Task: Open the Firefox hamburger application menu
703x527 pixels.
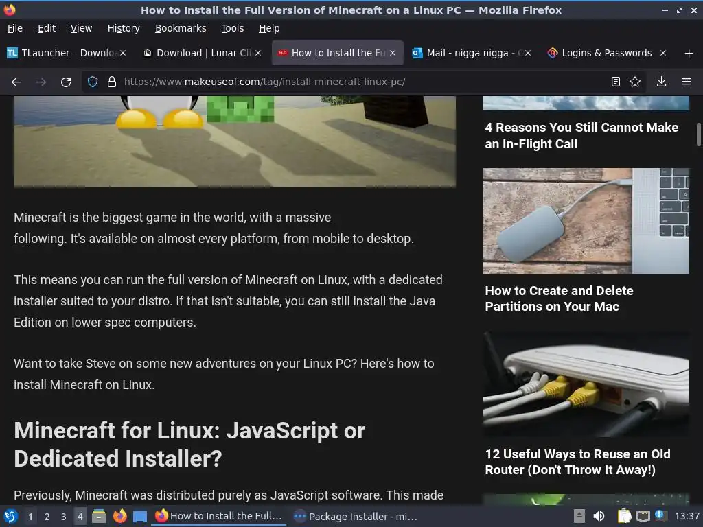Action: (x=687, y=82)
